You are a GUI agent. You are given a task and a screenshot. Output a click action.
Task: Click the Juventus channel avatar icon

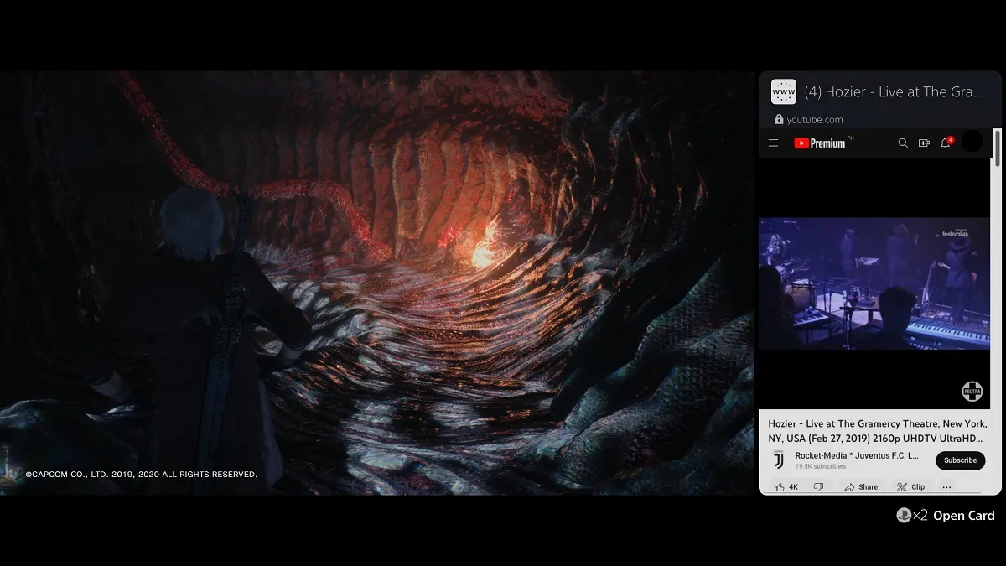point(778,460)
